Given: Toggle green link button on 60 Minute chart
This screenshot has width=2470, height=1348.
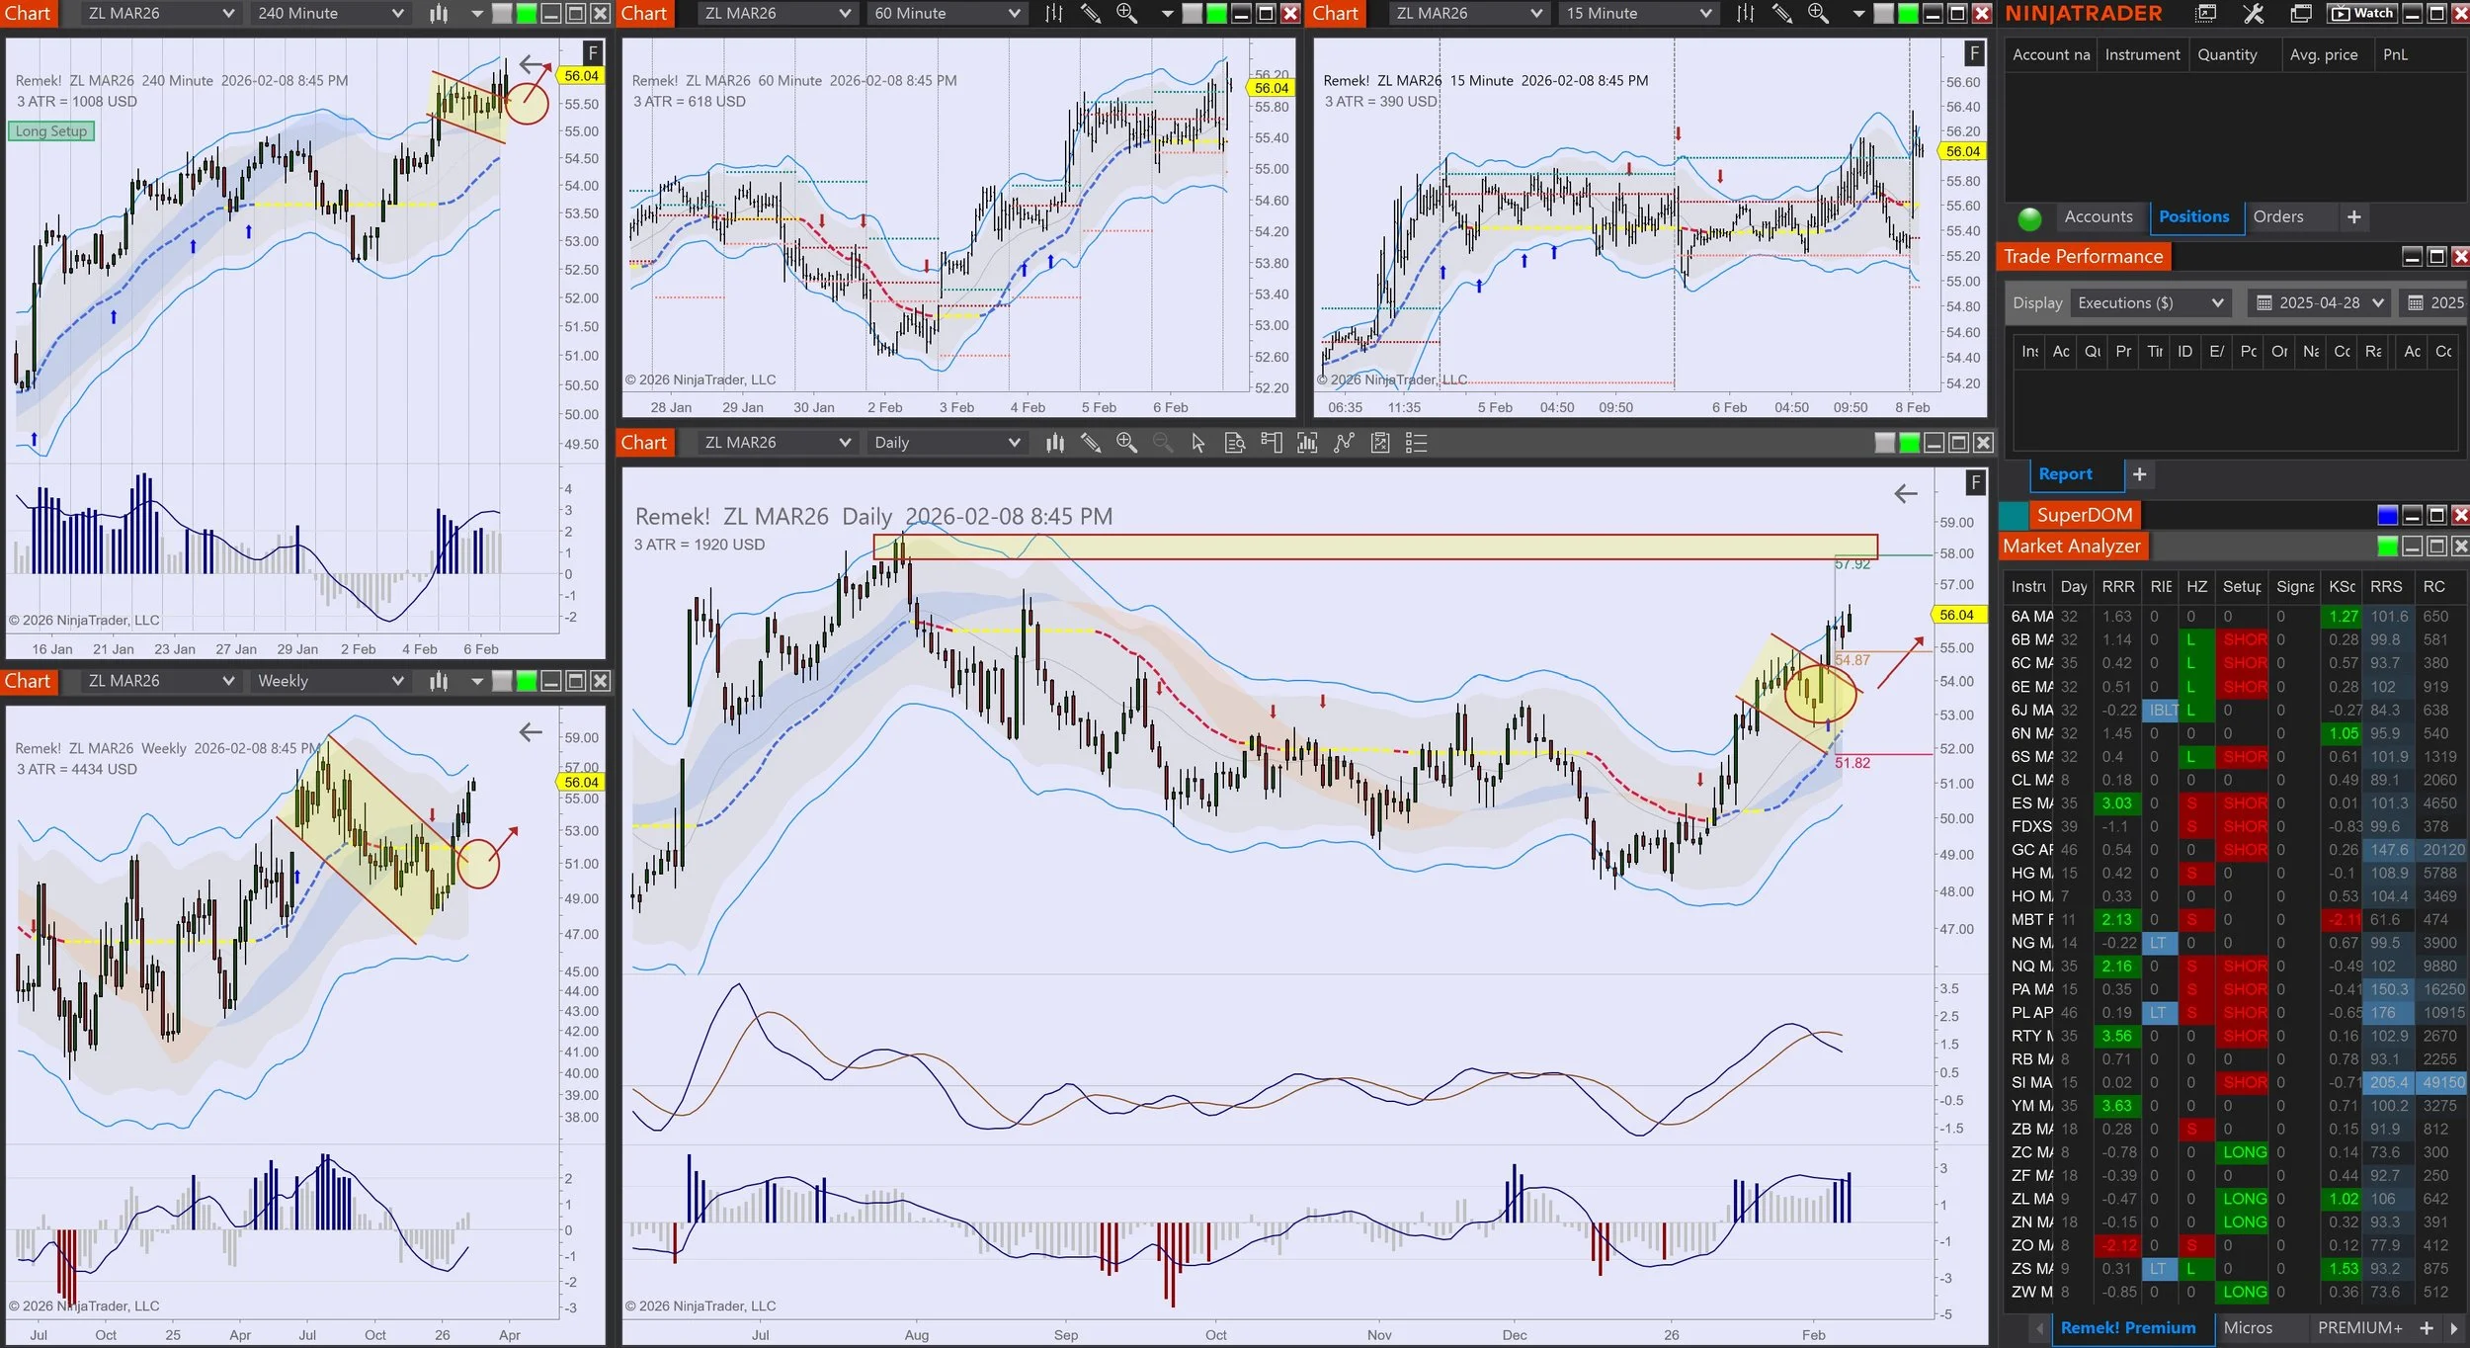Looking at the screenshot, I should click(x=1217, y=14).
